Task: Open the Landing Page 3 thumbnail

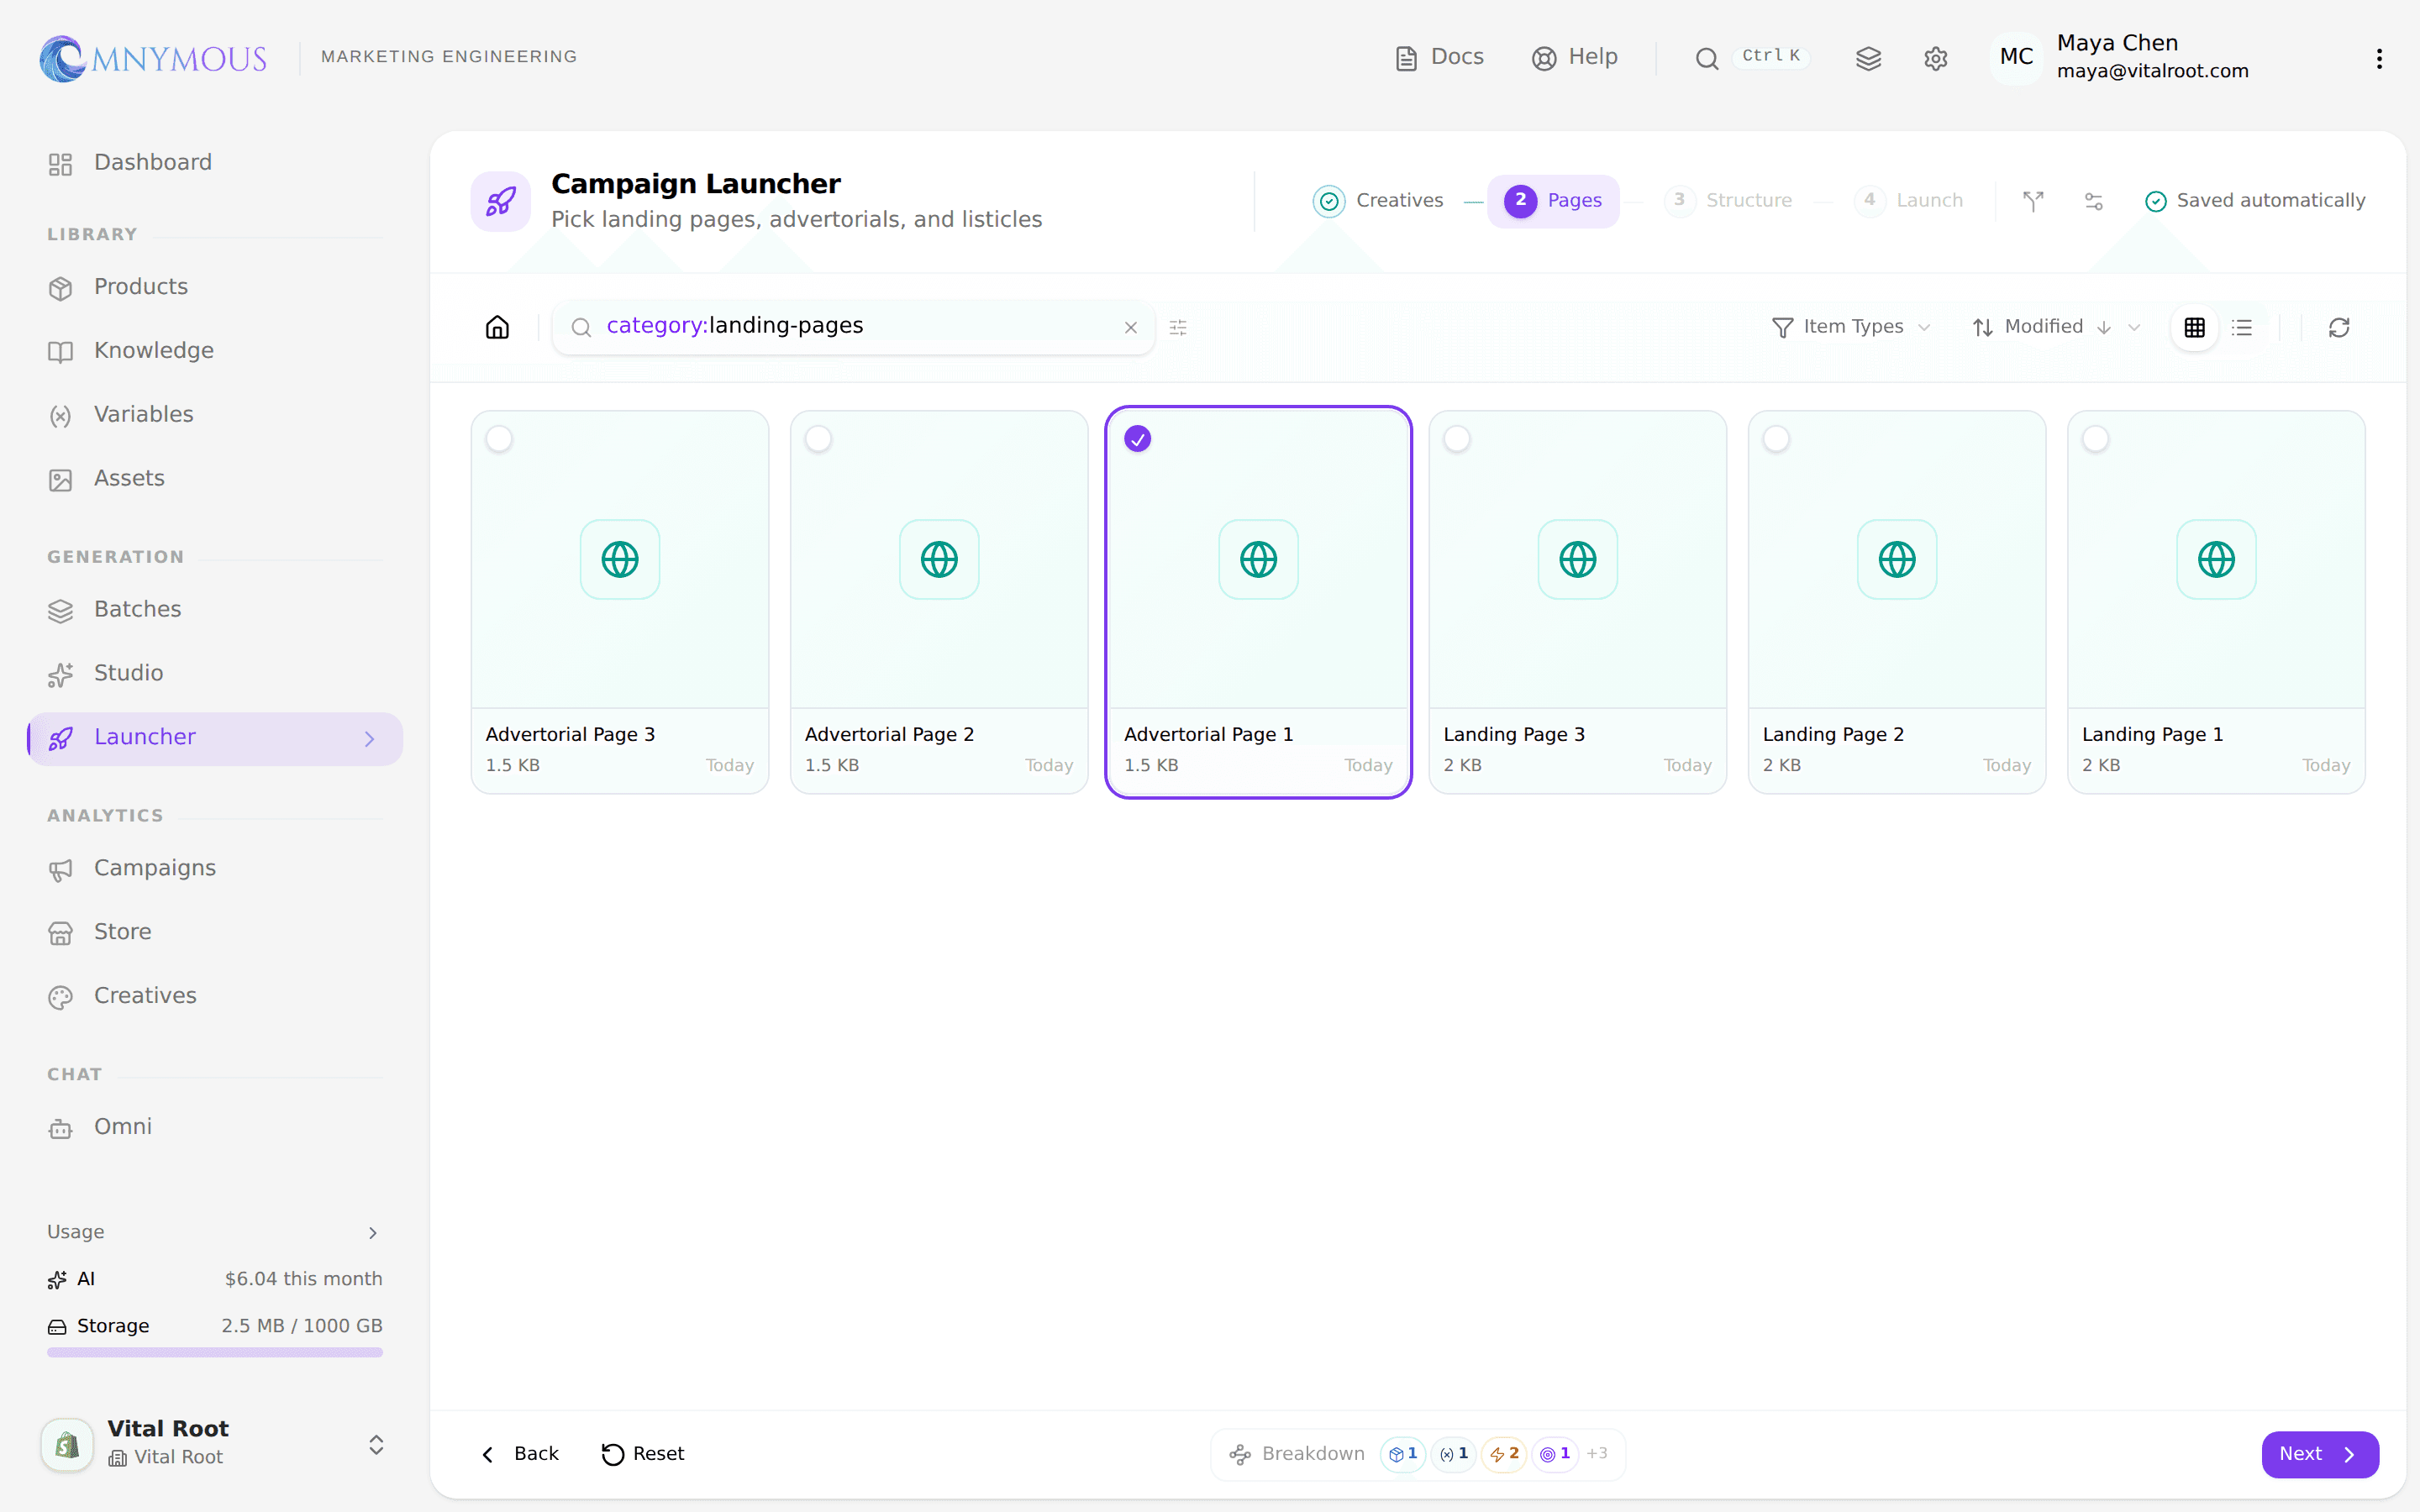Action: tap(1577, 560)
